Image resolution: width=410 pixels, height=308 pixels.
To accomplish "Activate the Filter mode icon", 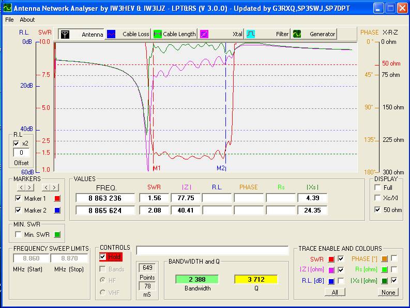I will [x=251, y=34].
